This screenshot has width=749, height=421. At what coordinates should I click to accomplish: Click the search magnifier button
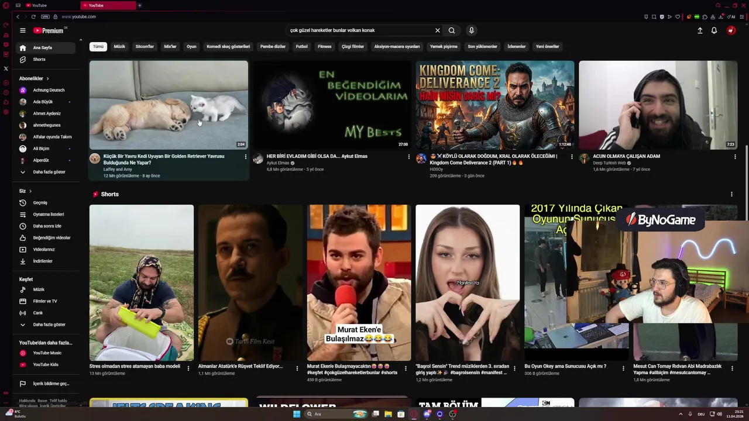click(x=452, y=30)
